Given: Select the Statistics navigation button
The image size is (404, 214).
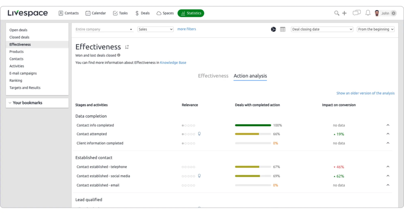Looking at the screenshot, I should click(191, 13).
